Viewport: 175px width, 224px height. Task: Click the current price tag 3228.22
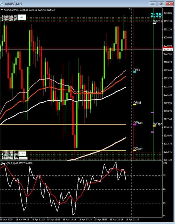pyautogui.click(x=167, y=49)
